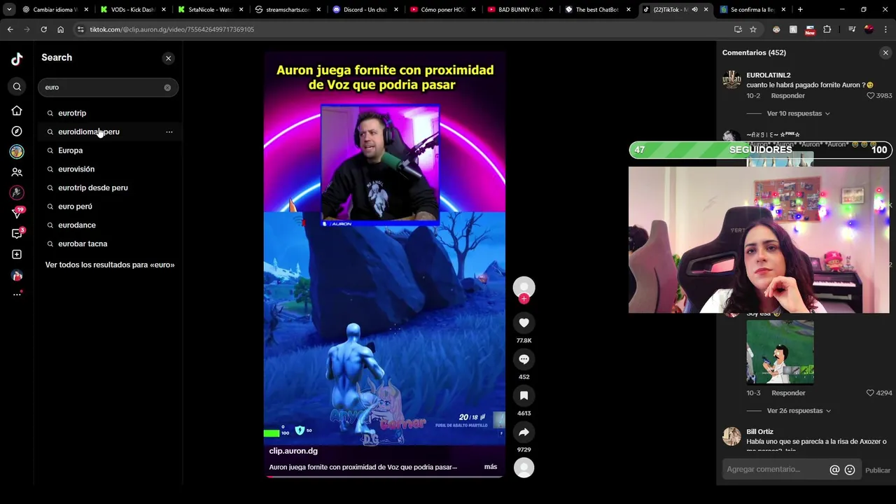The height and width of the screenshot is (504, 896).
Task: Open Bill Ortiz commenter profile
Action: [x=759, y=432]
